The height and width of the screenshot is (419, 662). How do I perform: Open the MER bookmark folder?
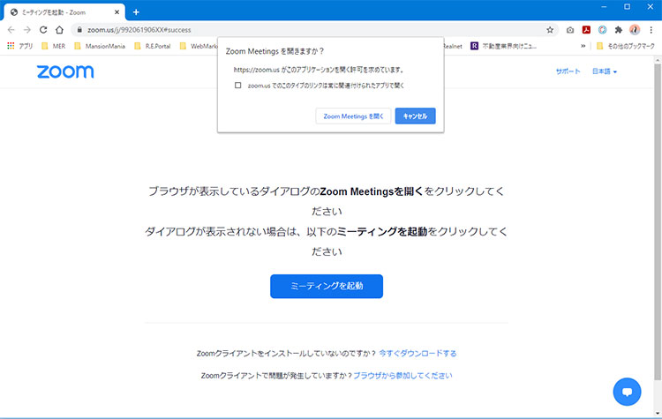[x=54, y=46]
